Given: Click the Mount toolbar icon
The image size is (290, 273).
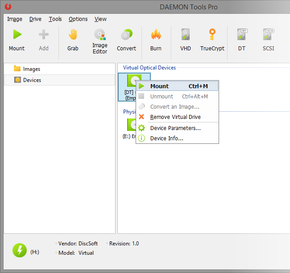Looking at the screenshot, I should (17, 35).
